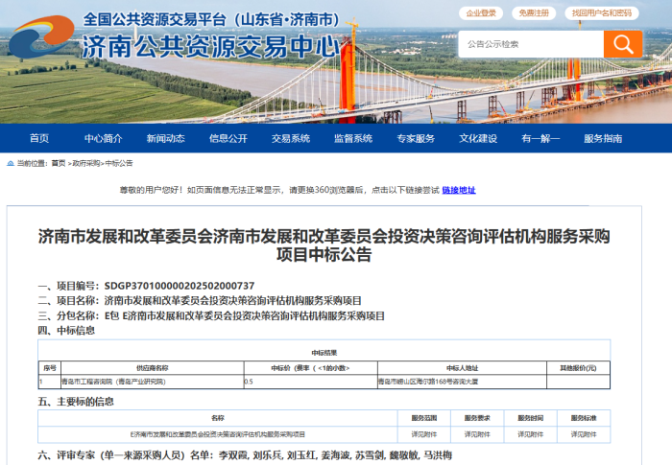Open 详见附件 under 服务标准 column
Viewport: 672px width, 465px height.
click(x=584, y=434)
